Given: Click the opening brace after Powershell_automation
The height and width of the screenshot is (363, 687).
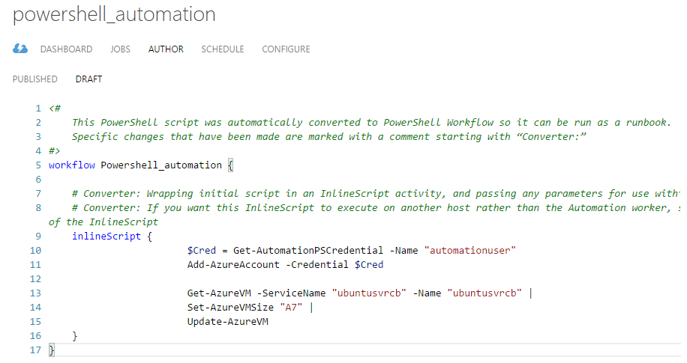Looking at the screenshot, I should tap(230, 165).
